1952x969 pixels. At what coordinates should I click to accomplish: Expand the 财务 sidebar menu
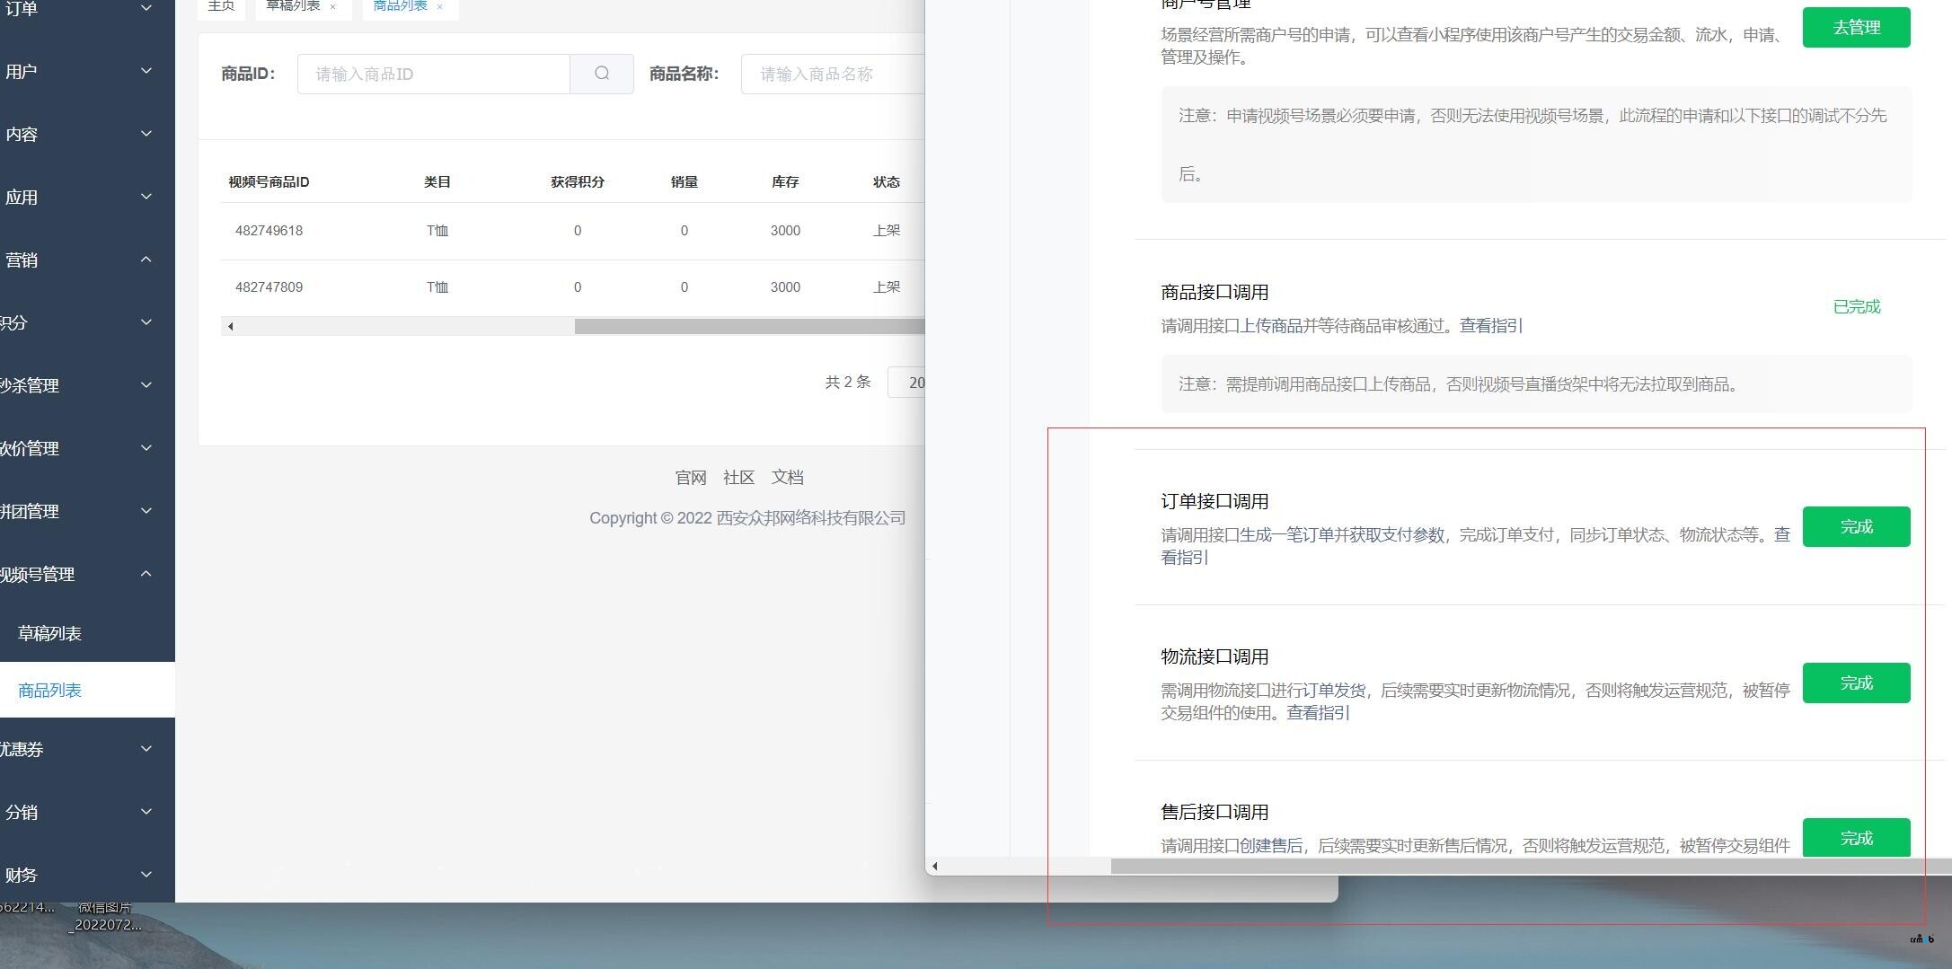click(x=146, y=875)
